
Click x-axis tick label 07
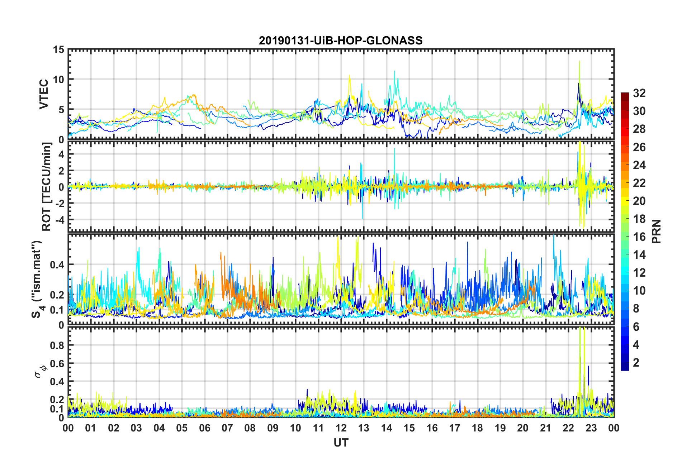[x=227, y=428]
